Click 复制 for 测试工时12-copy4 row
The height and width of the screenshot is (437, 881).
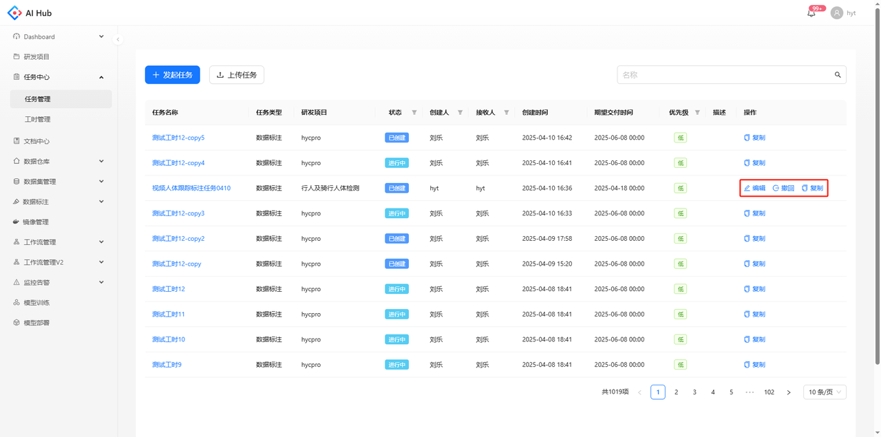pos(754,163)
